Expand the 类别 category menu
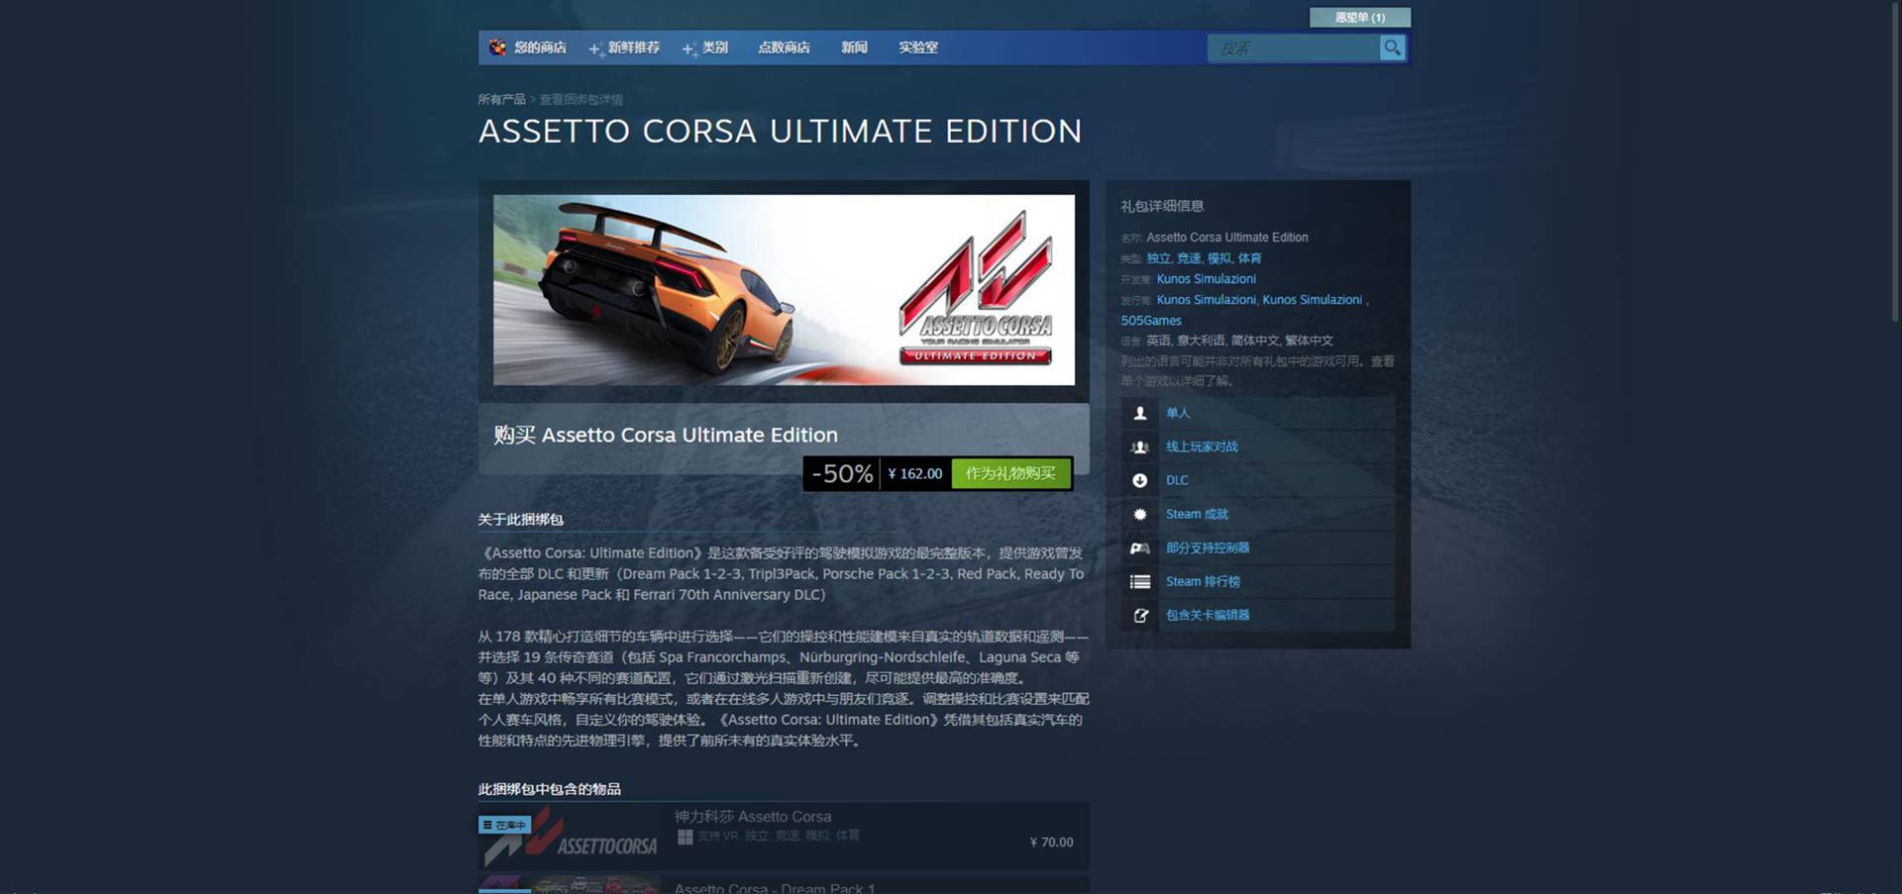 [705, 48]
